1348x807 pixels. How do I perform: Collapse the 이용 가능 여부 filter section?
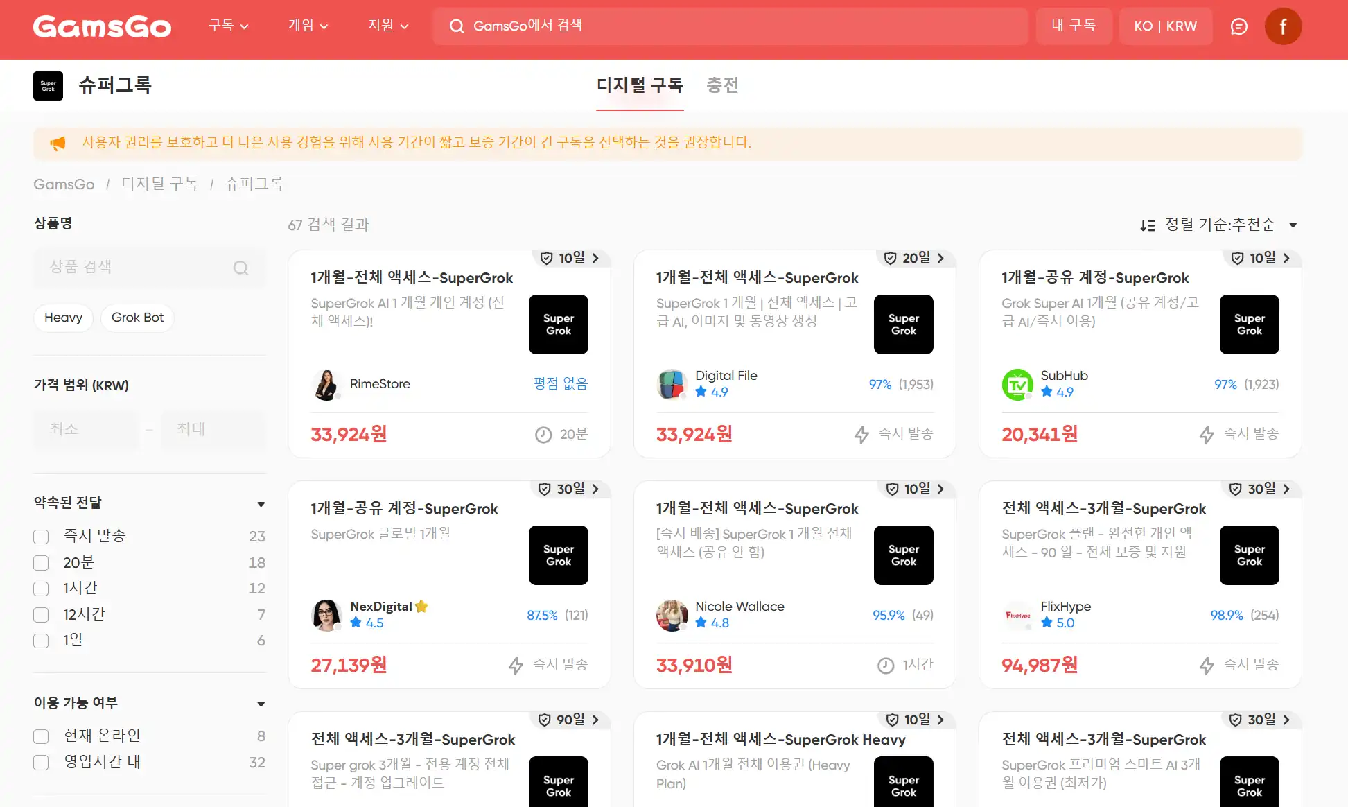click(261, 704)
